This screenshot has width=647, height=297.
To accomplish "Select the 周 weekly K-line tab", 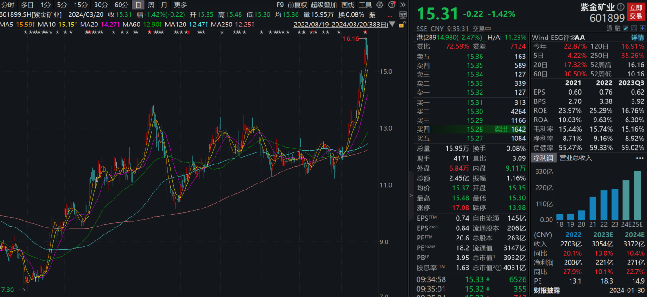I will tap(151, 5).
